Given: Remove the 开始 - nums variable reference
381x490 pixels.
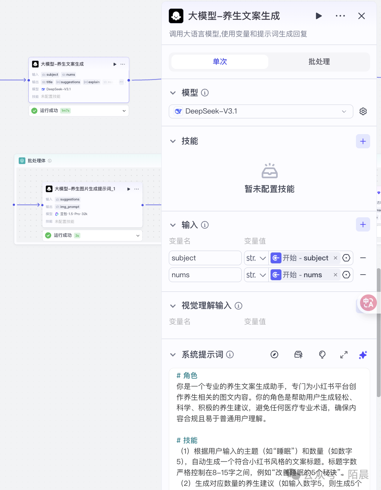Looking at the screenshot, I should [x=335, y=275].
